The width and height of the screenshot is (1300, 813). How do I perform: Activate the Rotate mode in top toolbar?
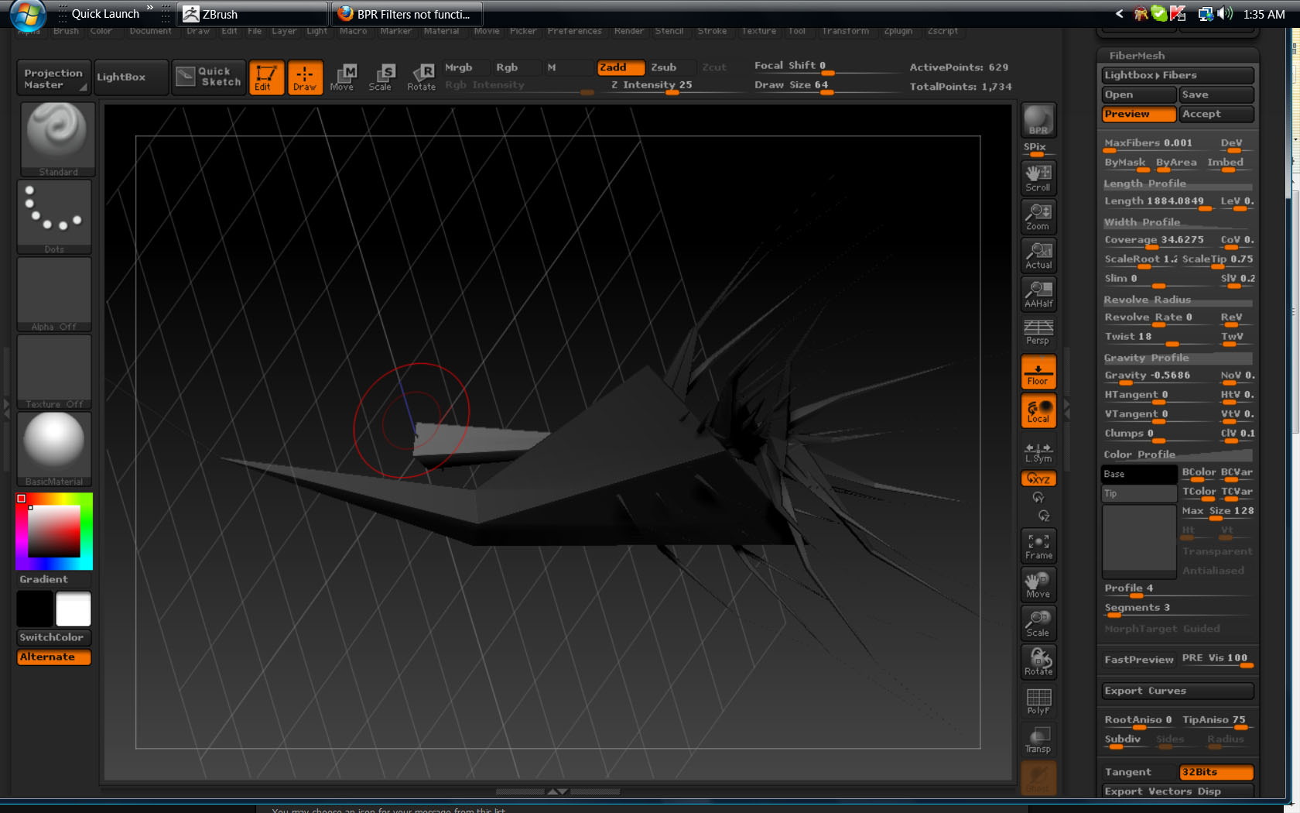point(422,77)
